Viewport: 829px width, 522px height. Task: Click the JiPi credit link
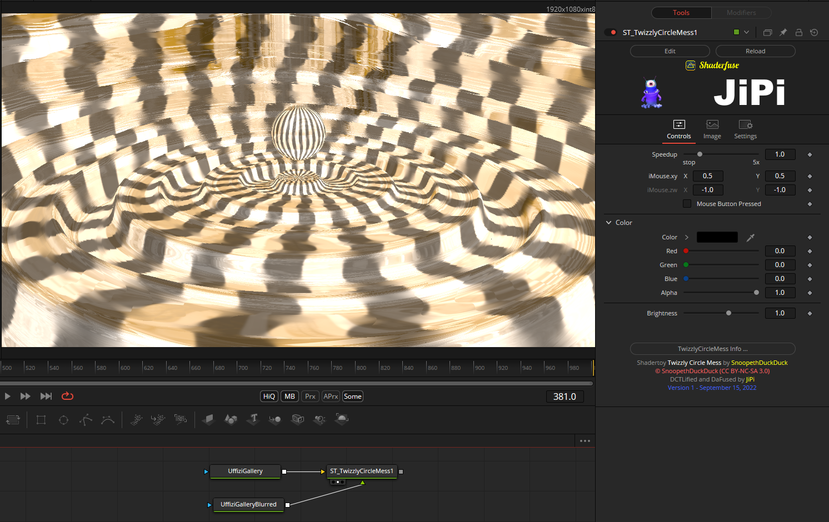[750, 379]
